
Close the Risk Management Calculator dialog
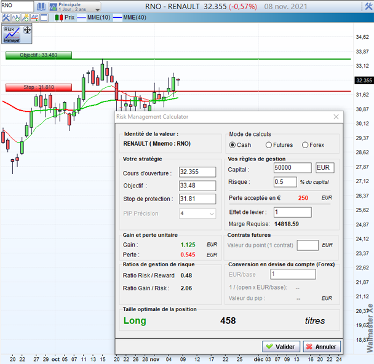pyautogui.click(x=336, y=117)
